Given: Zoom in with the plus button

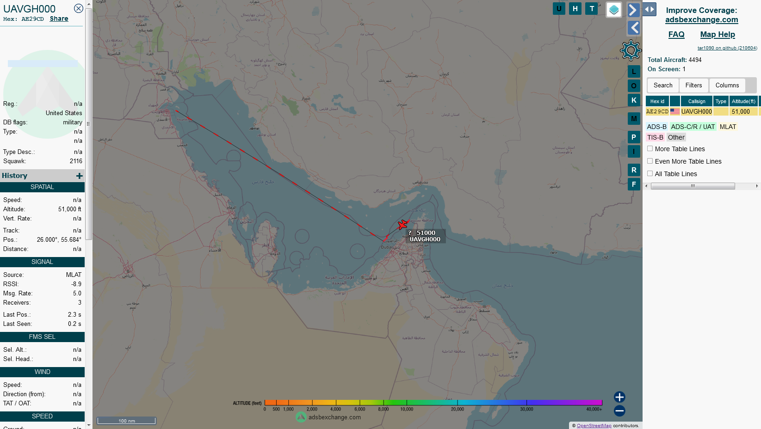Looking at the screenshot, I should [x=619, y=397].
